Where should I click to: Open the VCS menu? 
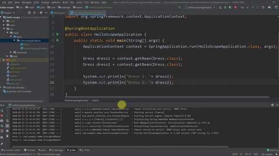click(x=86, y=2)
